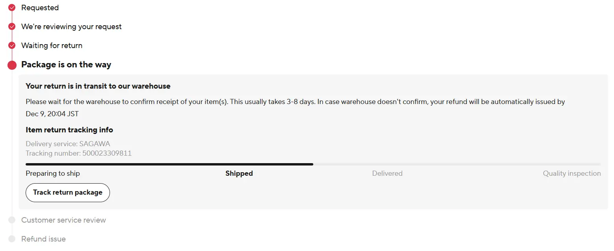Screen dimensions: 614x251
Task: Click the bold Shipped stage label
Action: pos(239,173)
